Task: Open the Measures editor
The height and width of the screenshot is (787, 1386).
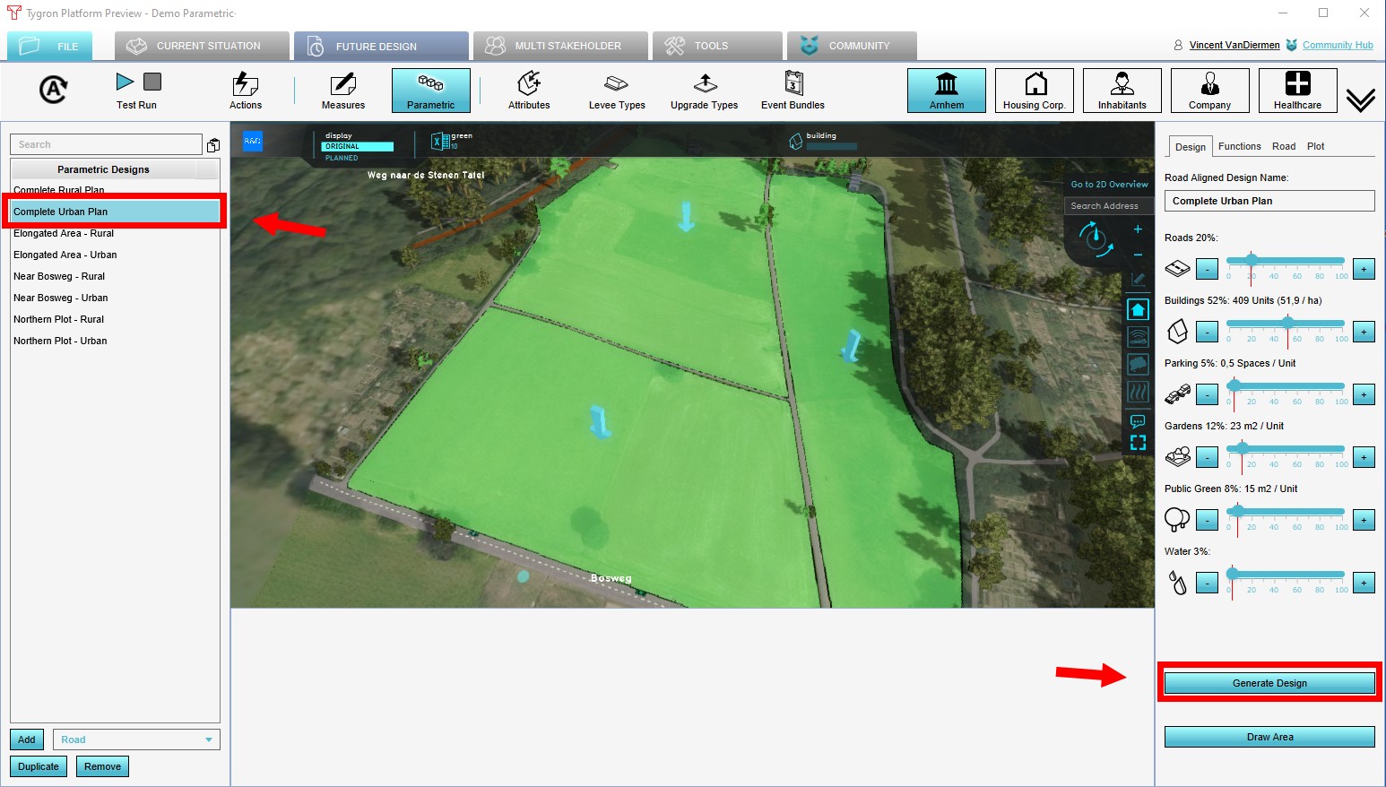Action: point(342,91)
